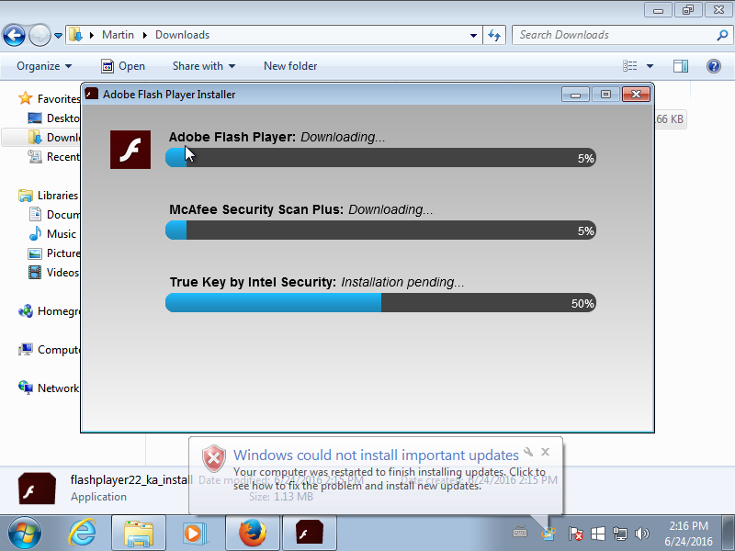
Task: Close the Adobe Flash Player Installer
Action: click(636, 95)
